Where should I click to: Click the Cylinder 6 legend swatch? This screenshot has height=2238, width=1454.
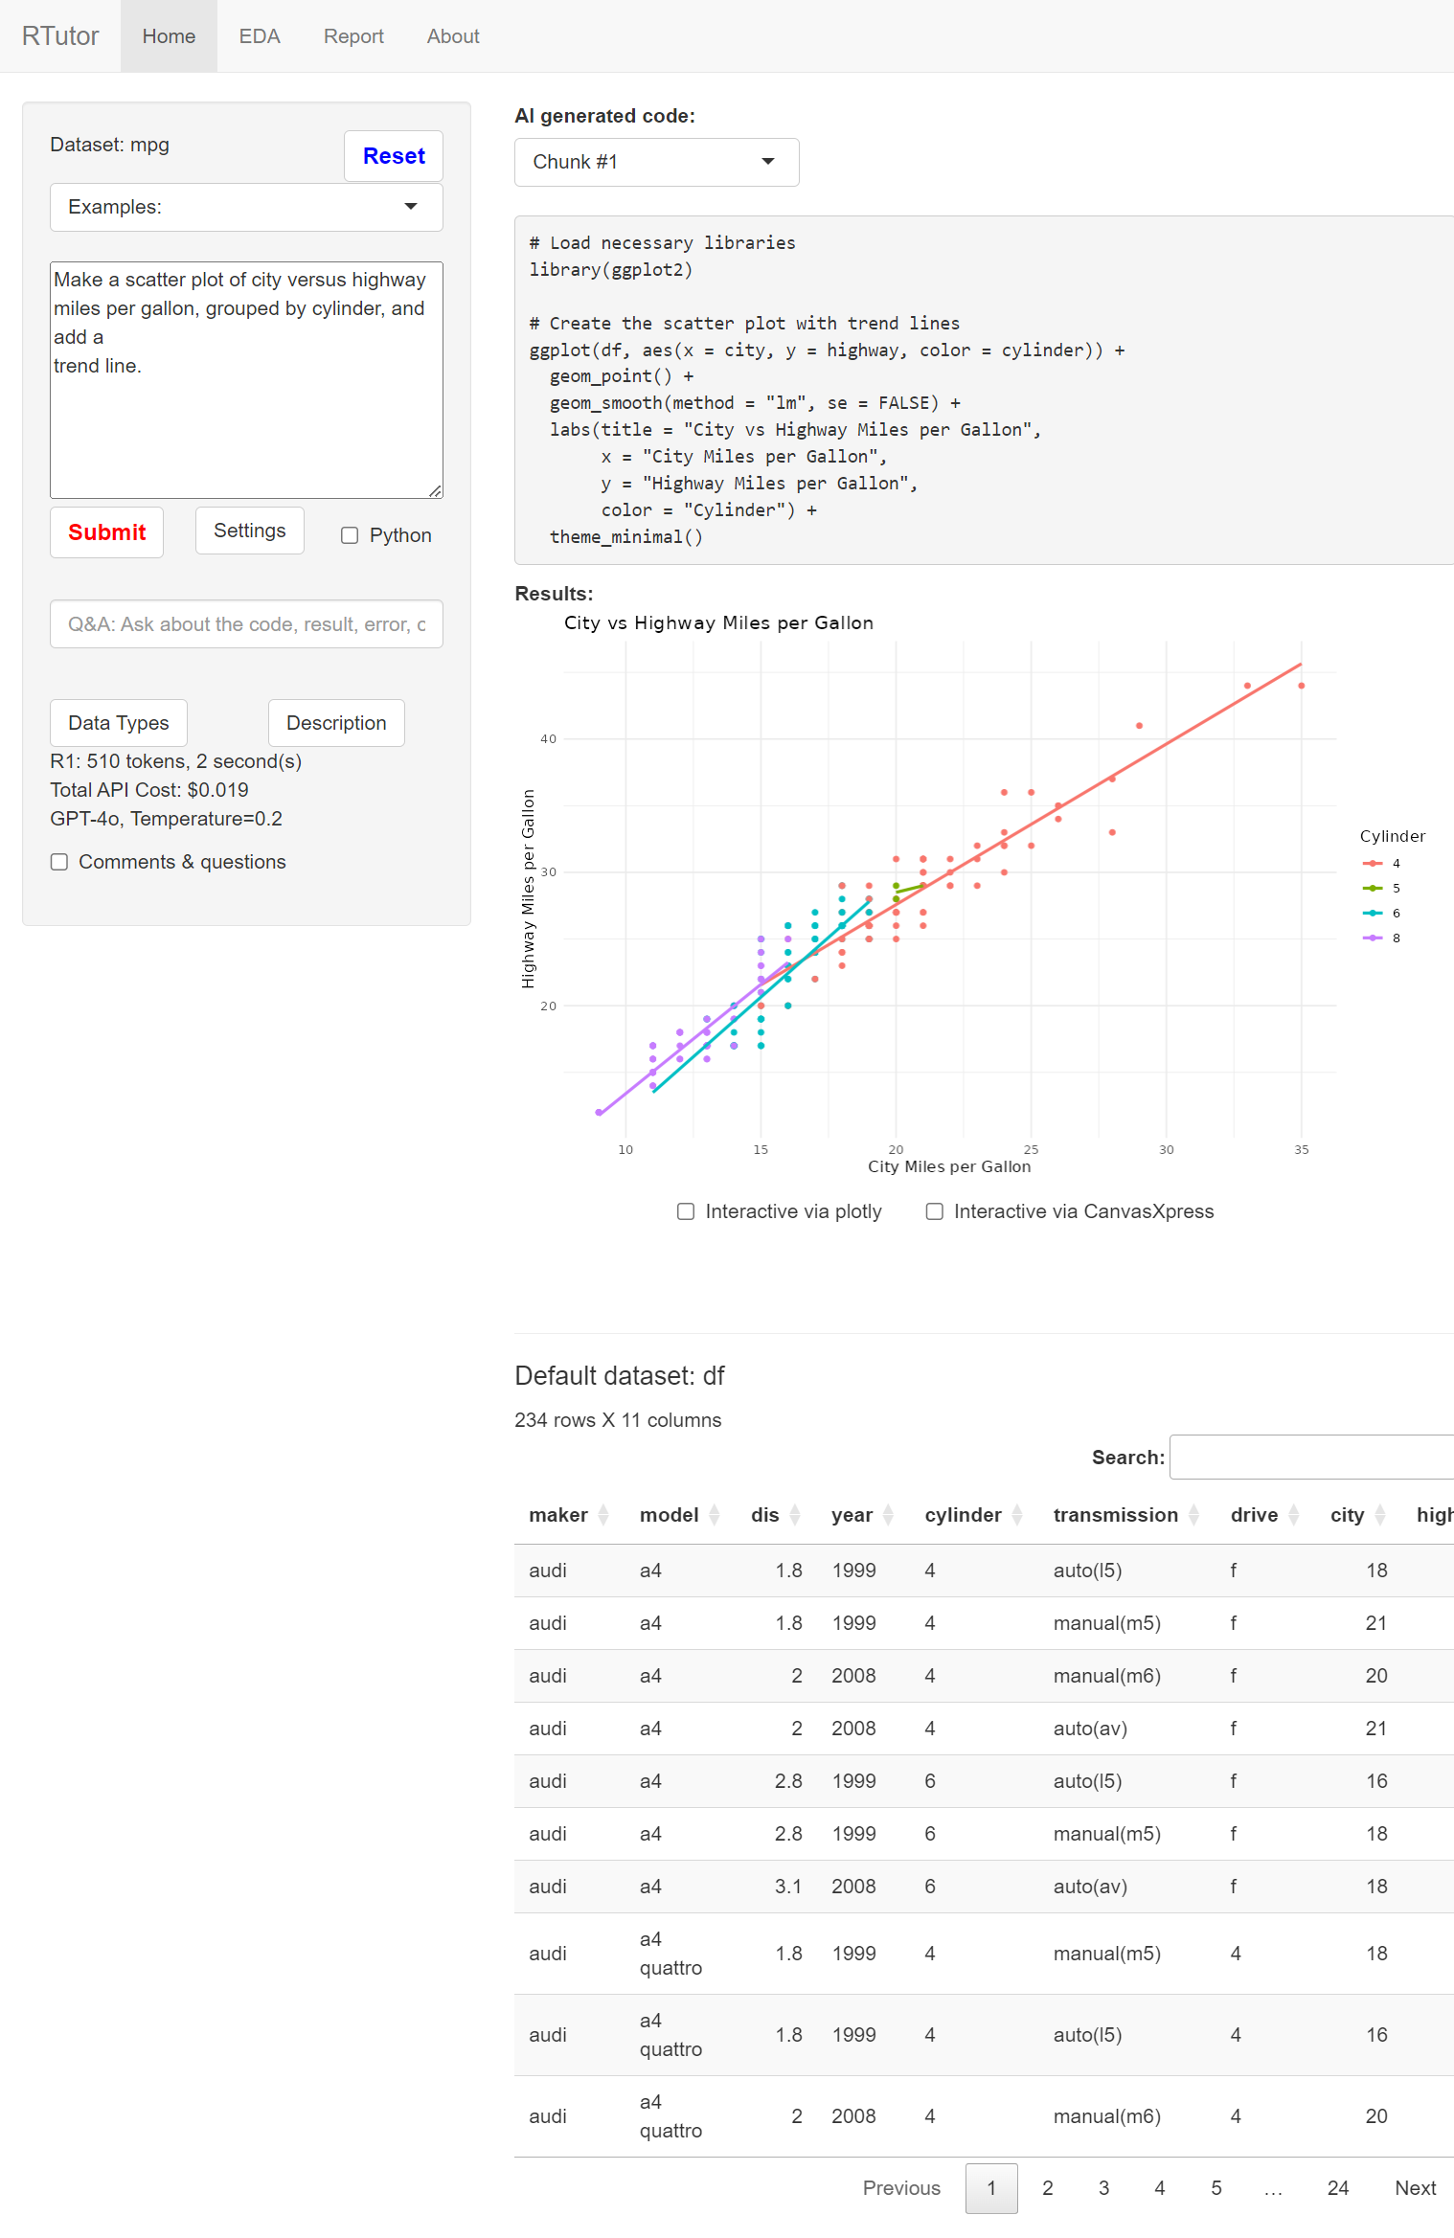click(x=1373, y=914)
